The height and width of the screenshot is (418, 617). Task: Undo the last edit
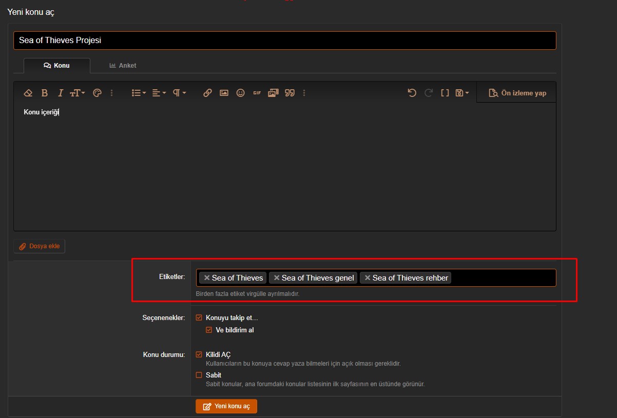[412, 93]
